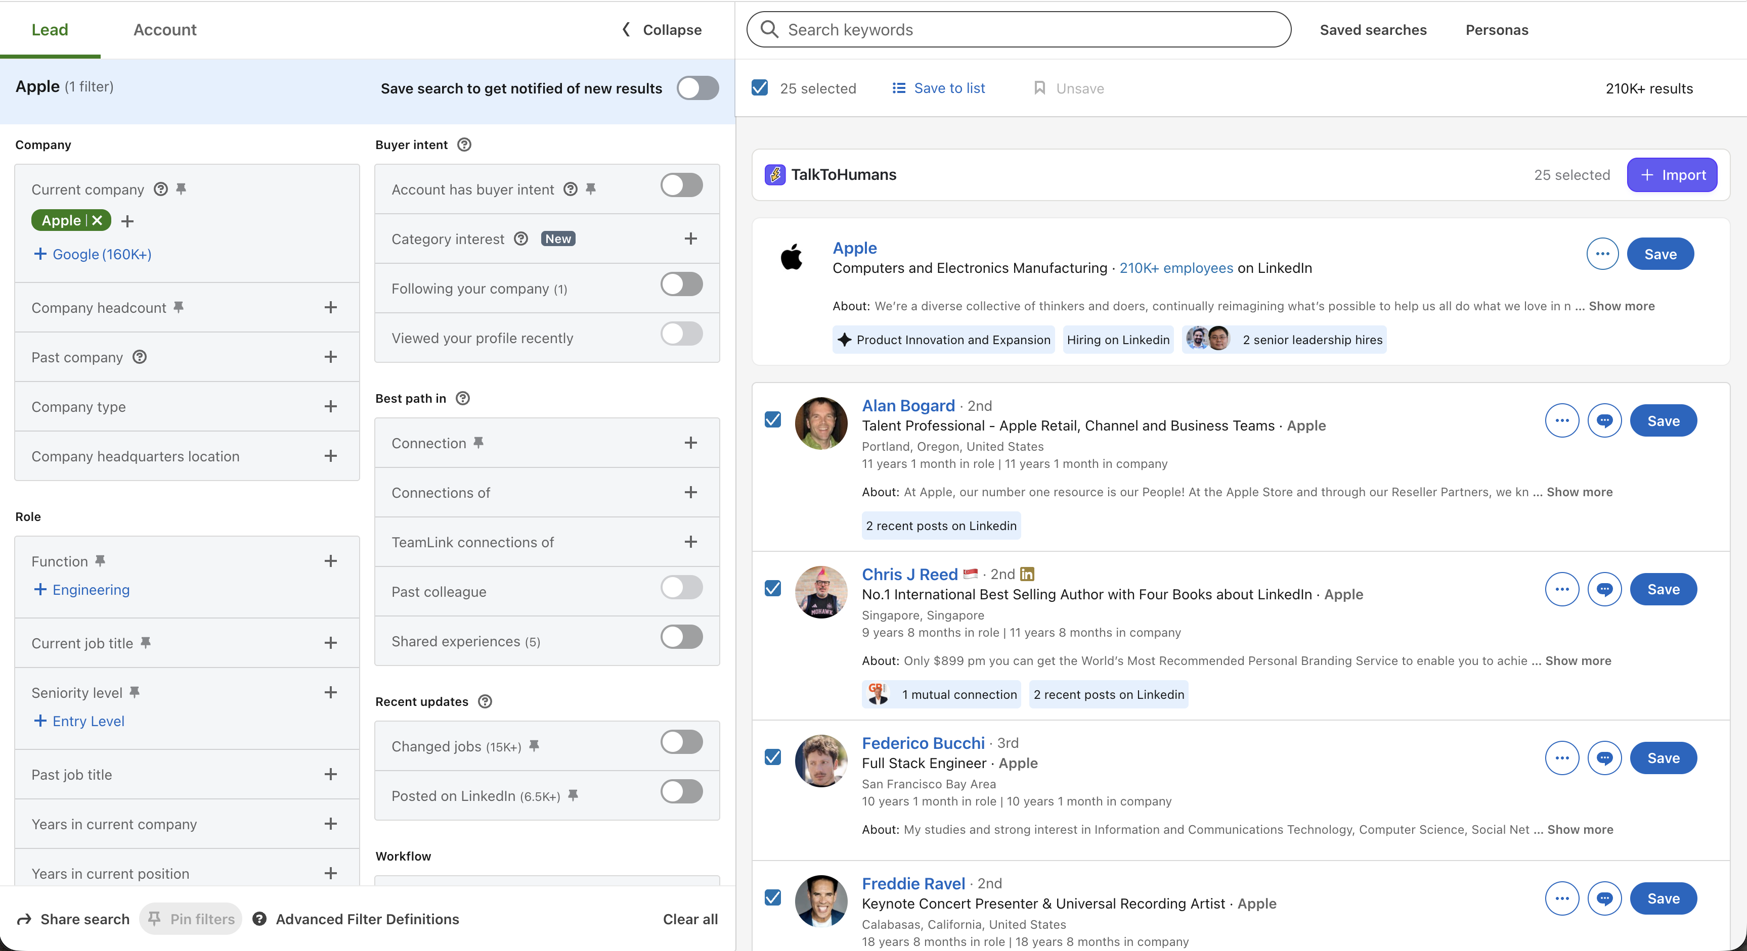Click the purple Import button
This screenshot has width=1747, height=951.
pos(1672,175)
